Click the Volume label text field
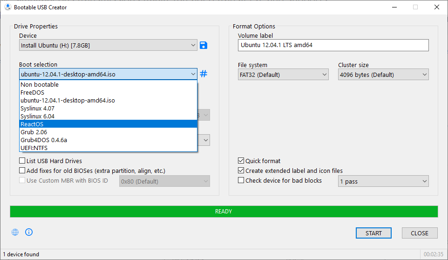The width and height of the screenshot is (448, 260). click(x=333, y=45)
